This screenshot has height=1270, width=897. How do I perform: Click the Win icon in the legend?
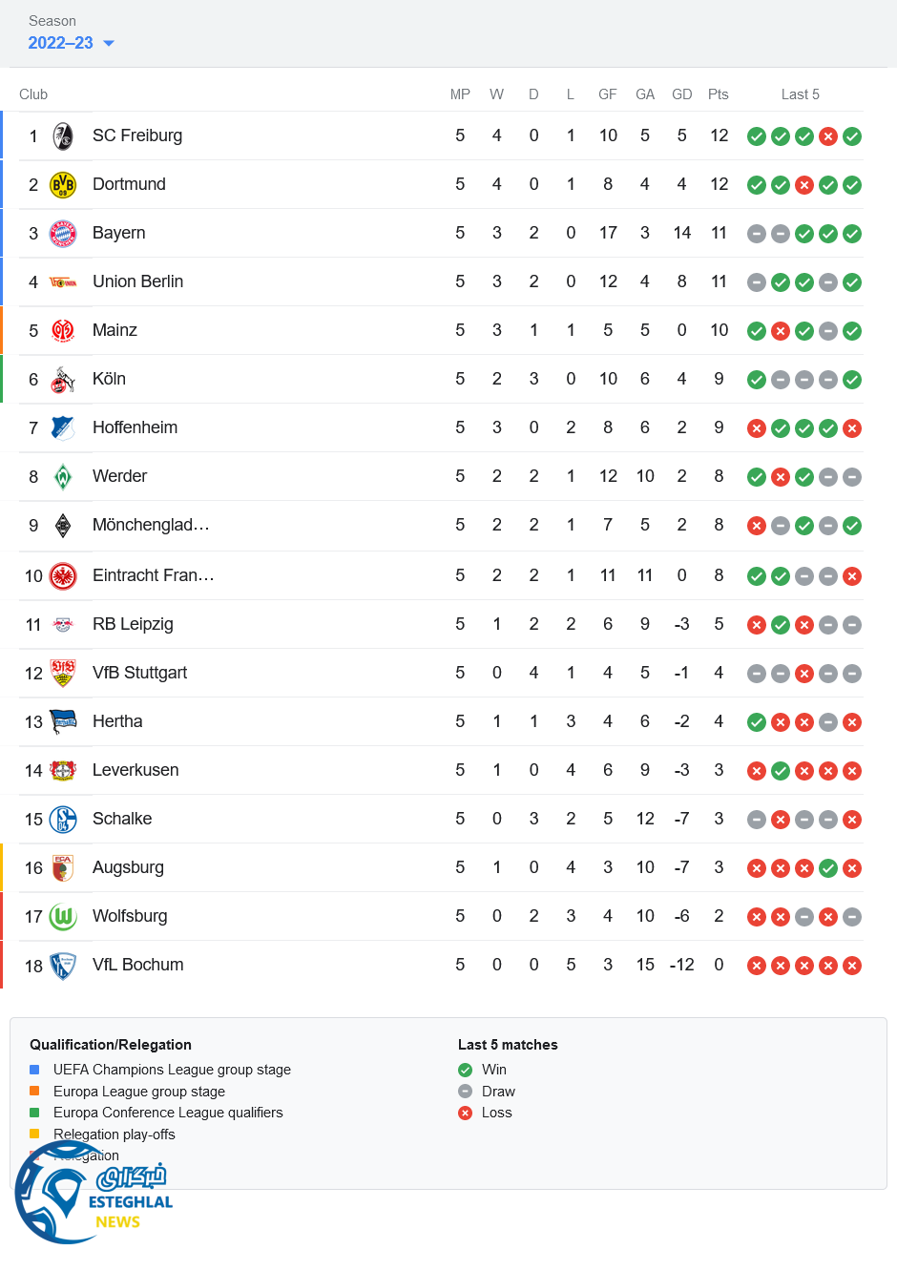pyautogui.click(x=466, y=1070)
